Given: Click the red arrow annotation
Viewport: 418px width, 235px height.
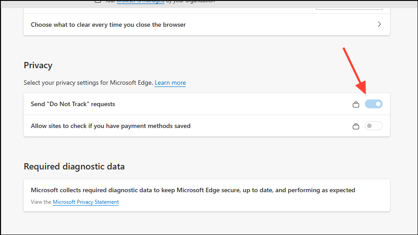Looking at the screenshot, I should [355, 71].
